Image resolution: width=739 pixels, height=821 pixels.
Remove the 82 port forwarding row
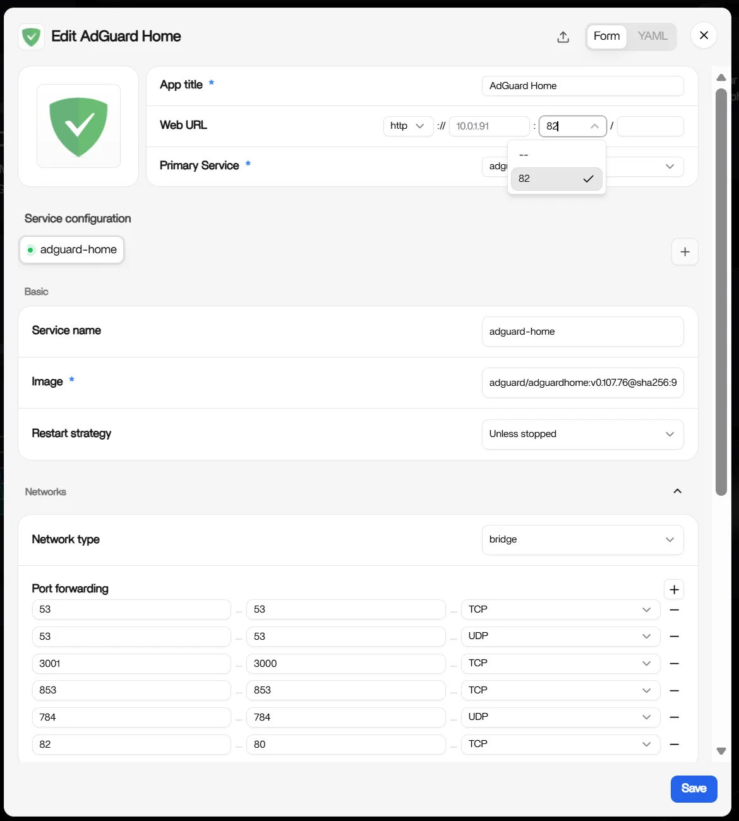pos(674,745)
